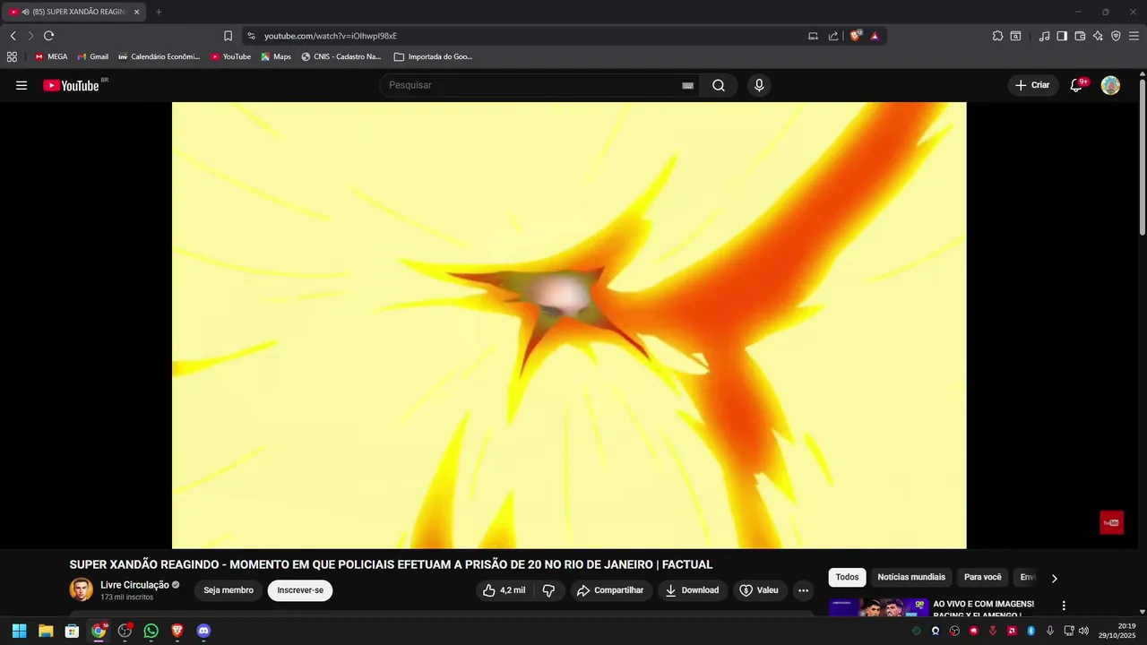Image resolution: width=1147 pixels, height=645 pixels.
Task: Open Calendário Econômico bookmark
Action: [159, 56]
